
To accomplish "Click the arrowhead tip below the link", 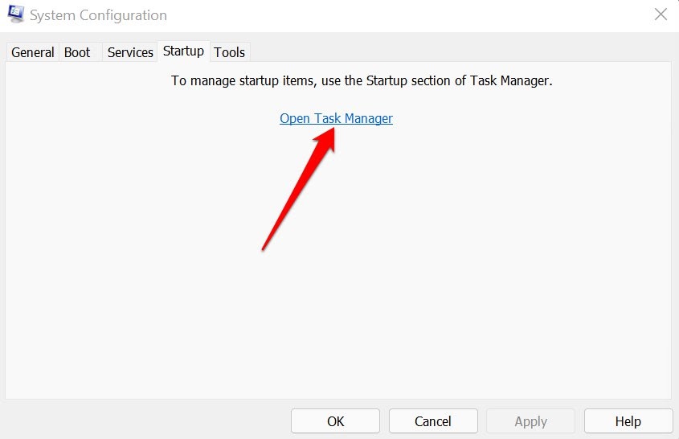I will pos(333,130).
